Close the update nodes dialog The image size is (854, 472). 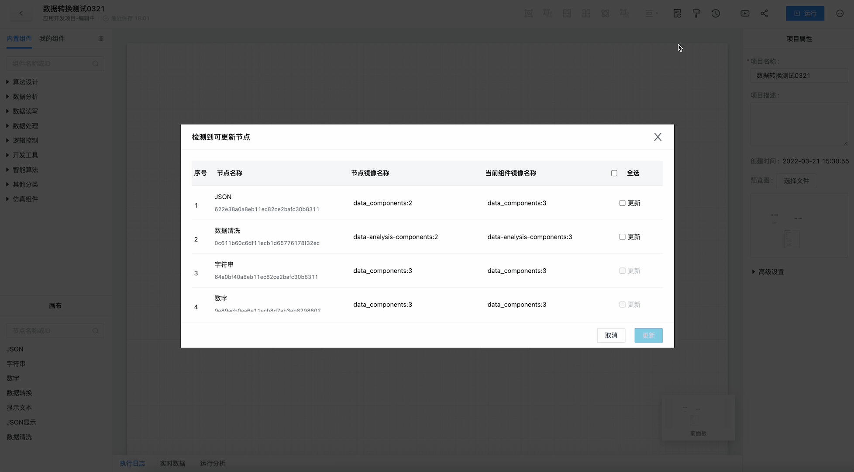point(658,137)
